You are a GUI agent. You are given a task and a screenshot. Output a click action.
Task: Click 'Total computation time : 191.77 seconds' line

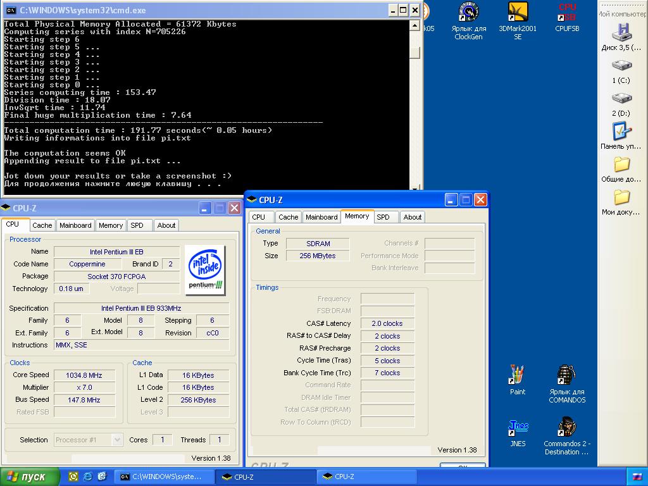(x=138, y=130)
